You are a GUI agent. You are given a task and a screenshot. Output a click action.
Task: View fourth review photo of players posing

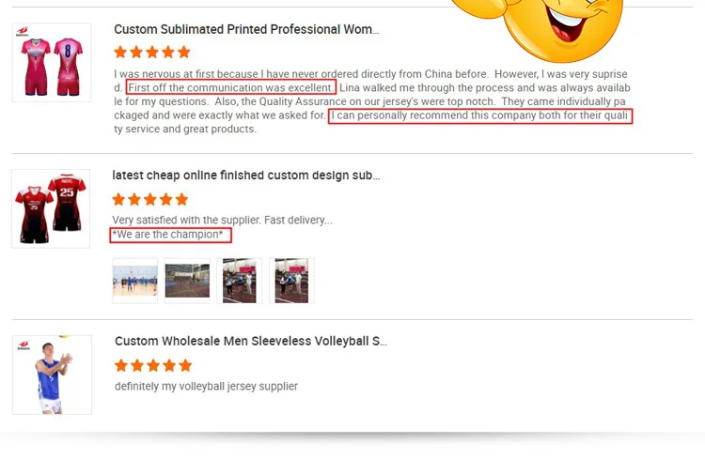[291, 281]
